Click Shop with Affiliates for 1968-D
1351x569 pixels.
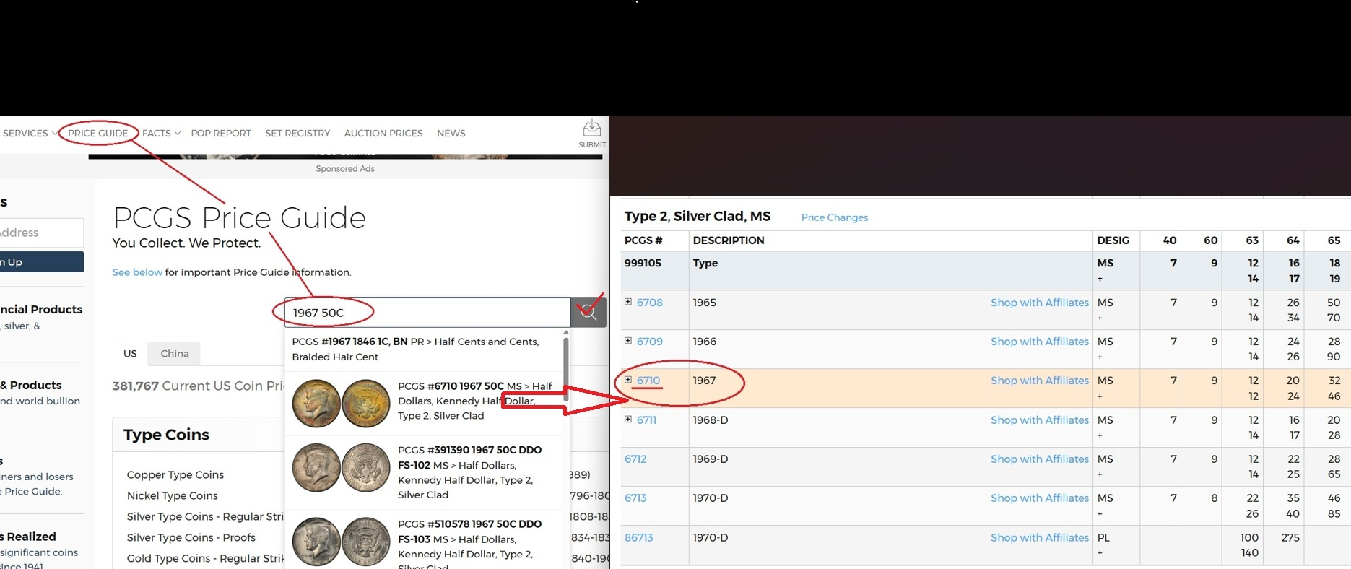coord(1039,420)
